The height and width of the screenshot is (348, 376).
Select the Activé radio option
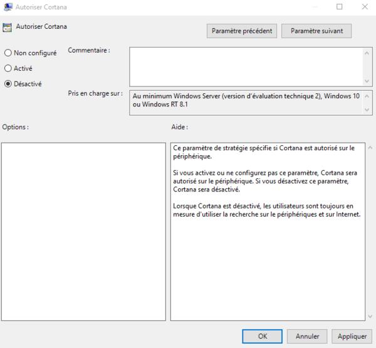pos(8,68)
